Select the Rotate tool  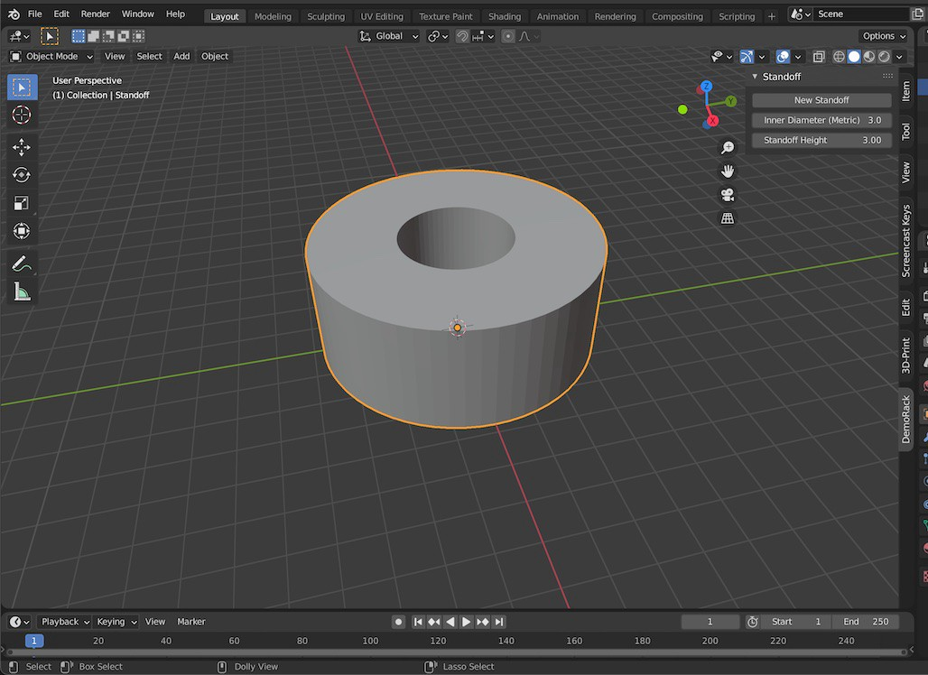[22, 175]
